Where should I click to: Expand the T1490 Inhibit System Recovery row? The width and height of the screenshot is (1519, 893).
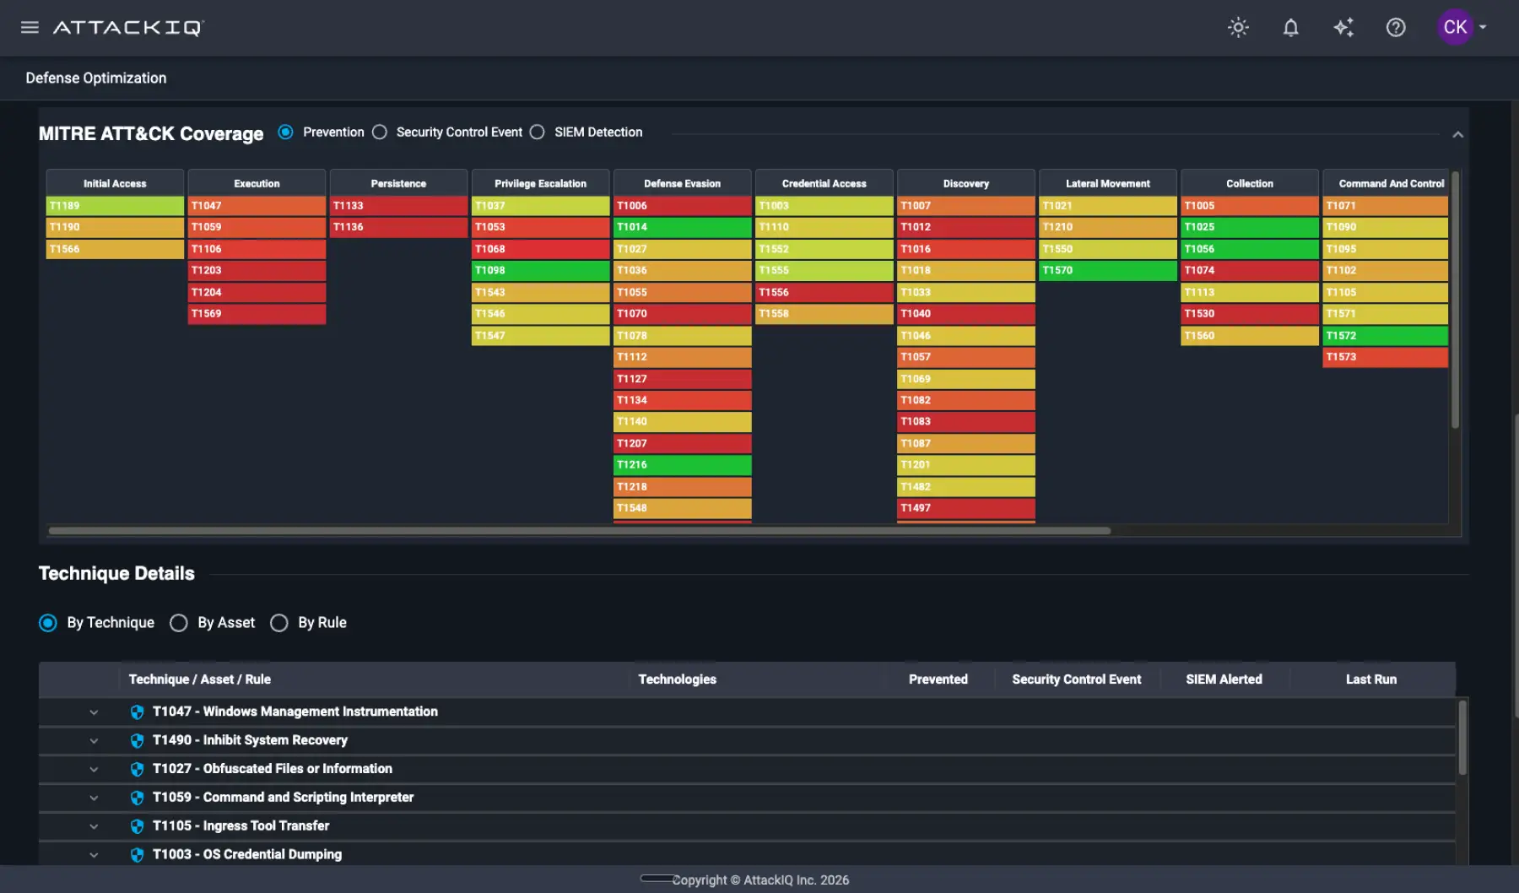[94, 741]
